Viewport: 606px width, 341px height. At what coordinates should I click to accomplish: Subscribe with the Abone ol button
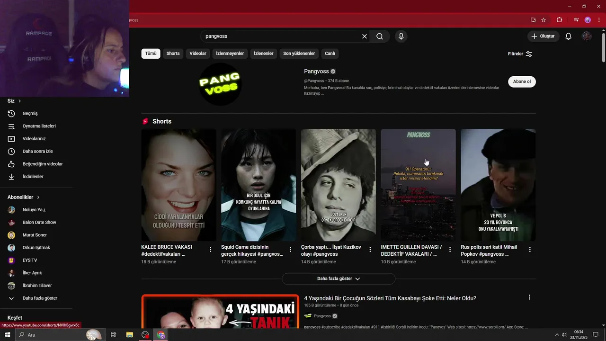tap(522, 81)
